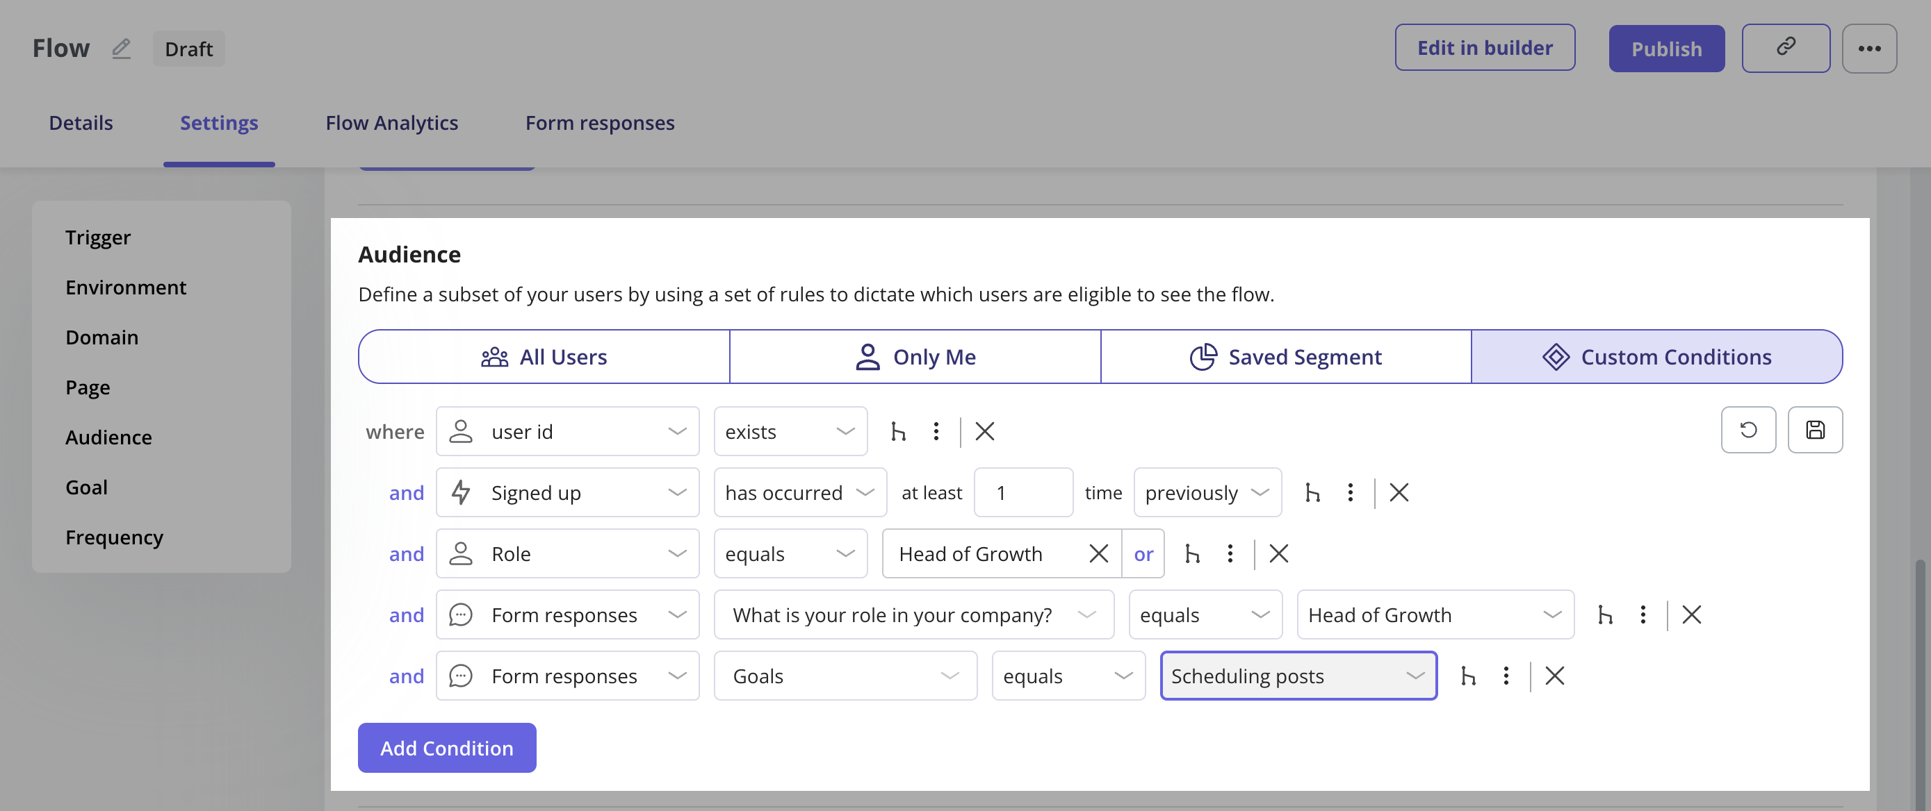The image size is (1931, 811).
Task: Switch to the Flow Analytics tab
Action: coord(391,123)
